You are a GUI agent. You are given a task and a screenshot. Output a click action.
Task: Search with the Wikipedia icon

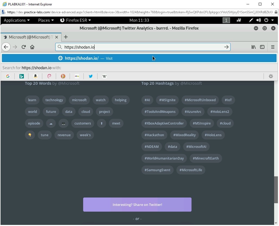[x=104, y=76]
